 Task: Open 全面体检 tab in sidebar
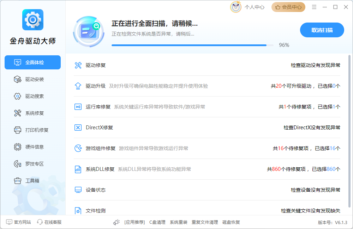point(32,62)
